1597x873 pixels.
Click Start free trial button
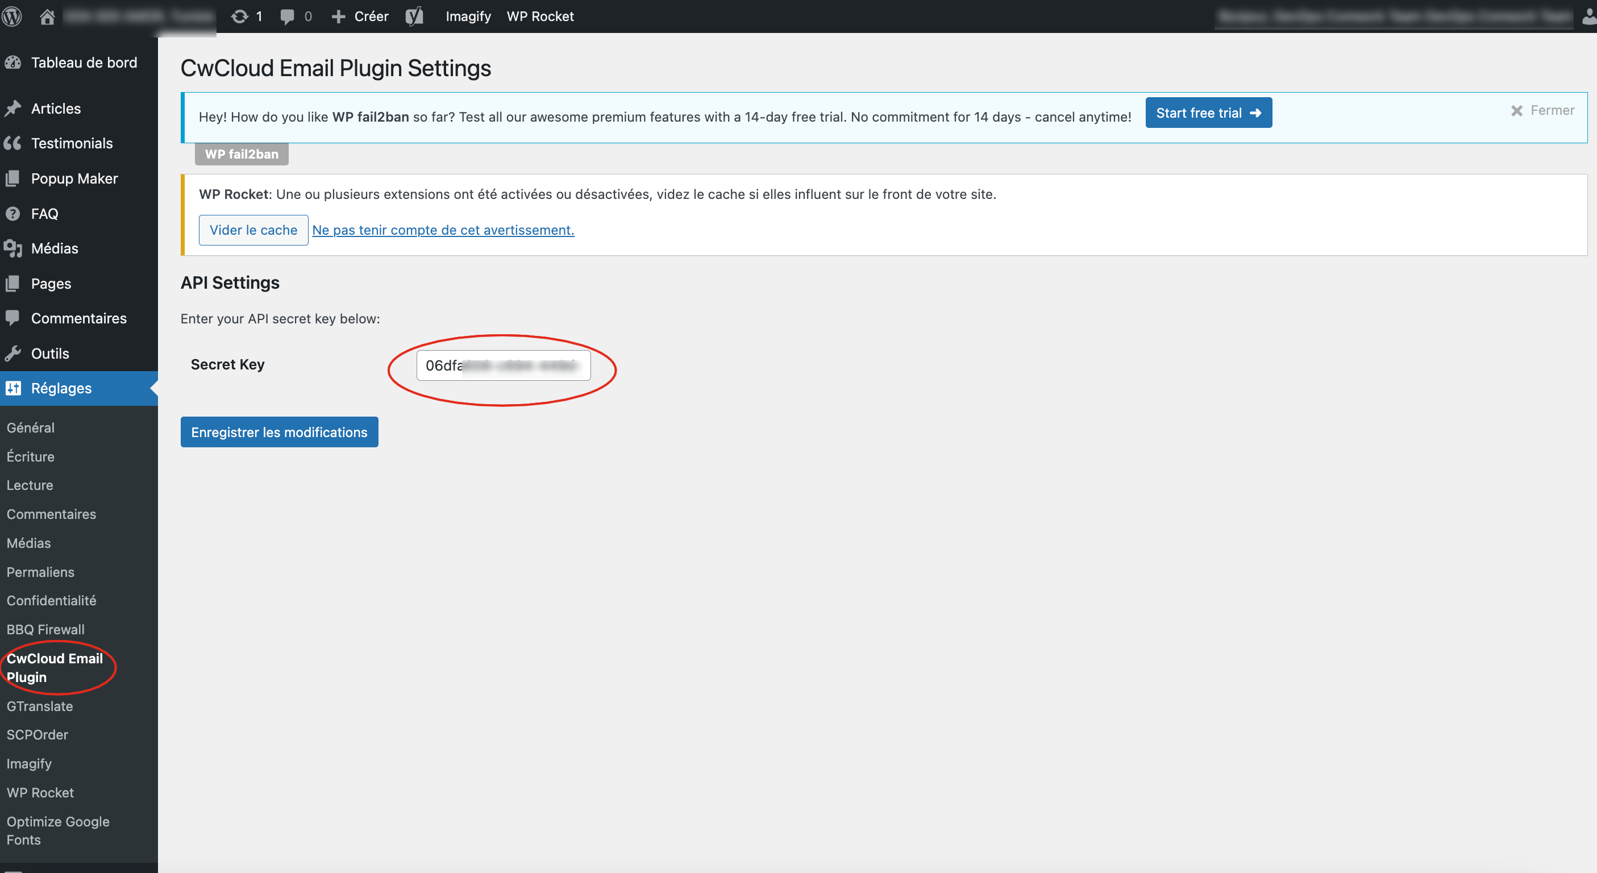pos(1208,113)
